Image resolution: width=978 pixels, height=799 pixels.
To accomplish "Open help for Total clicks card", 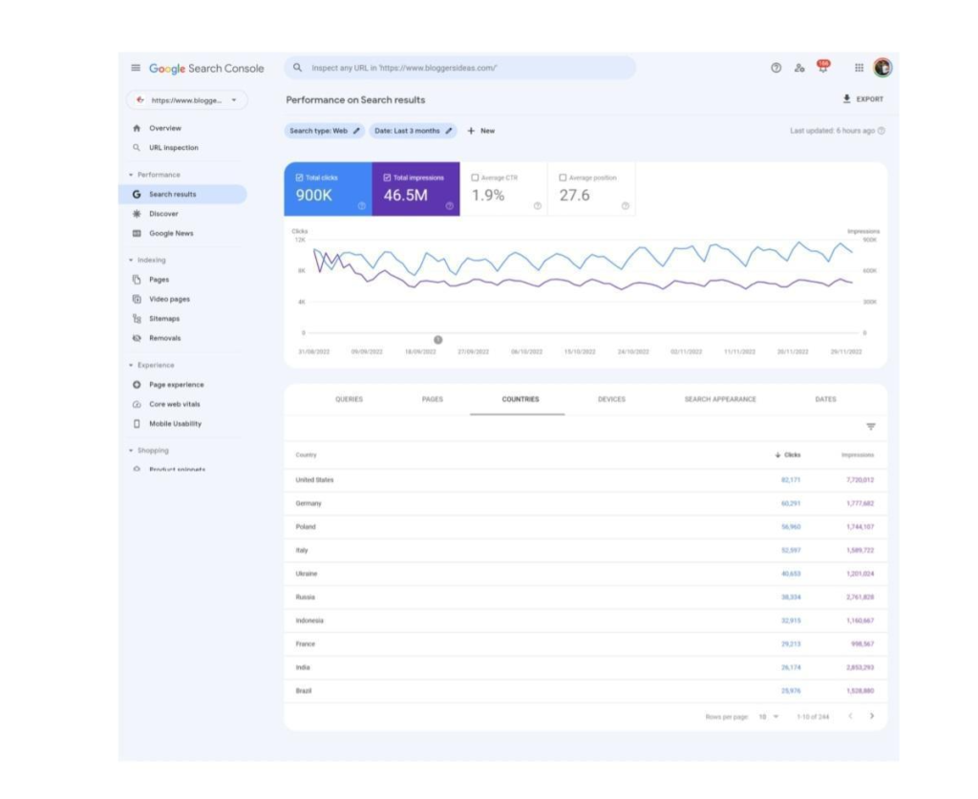I will [x=362, y=205].
